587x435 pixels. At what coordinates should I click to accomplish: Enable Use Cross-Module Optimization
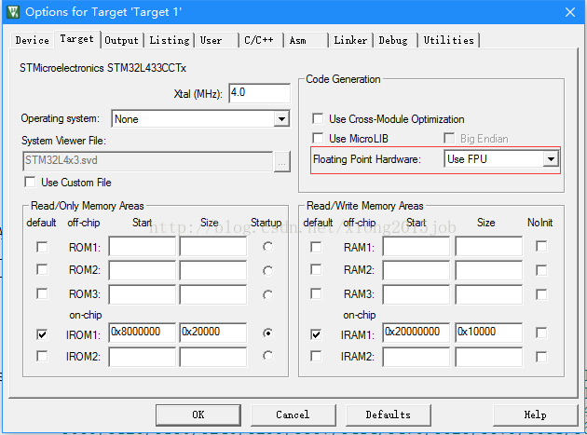tap(318, 118)
